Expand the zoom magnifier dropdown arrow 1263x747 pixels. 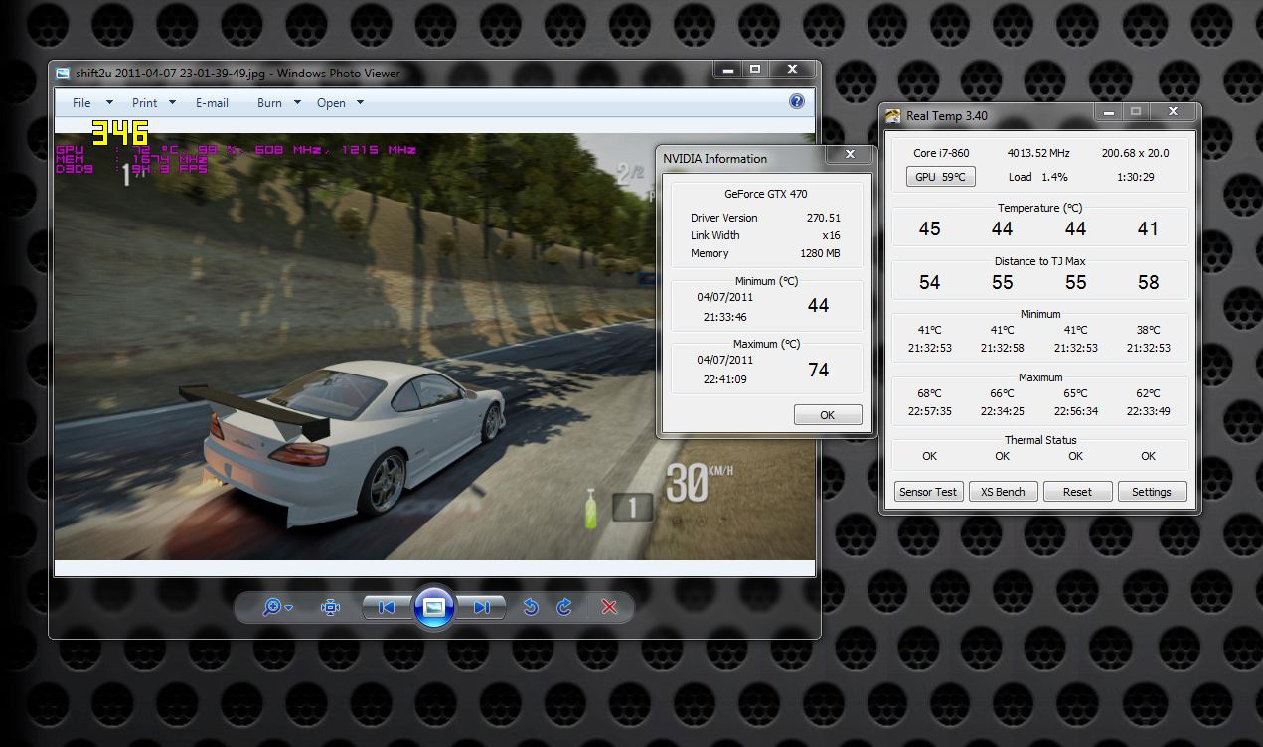coord(289,608)
